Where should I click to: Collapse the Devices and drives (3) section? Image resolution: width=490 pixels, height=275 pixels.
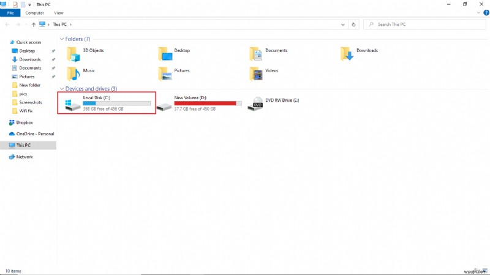click(62, 89)
